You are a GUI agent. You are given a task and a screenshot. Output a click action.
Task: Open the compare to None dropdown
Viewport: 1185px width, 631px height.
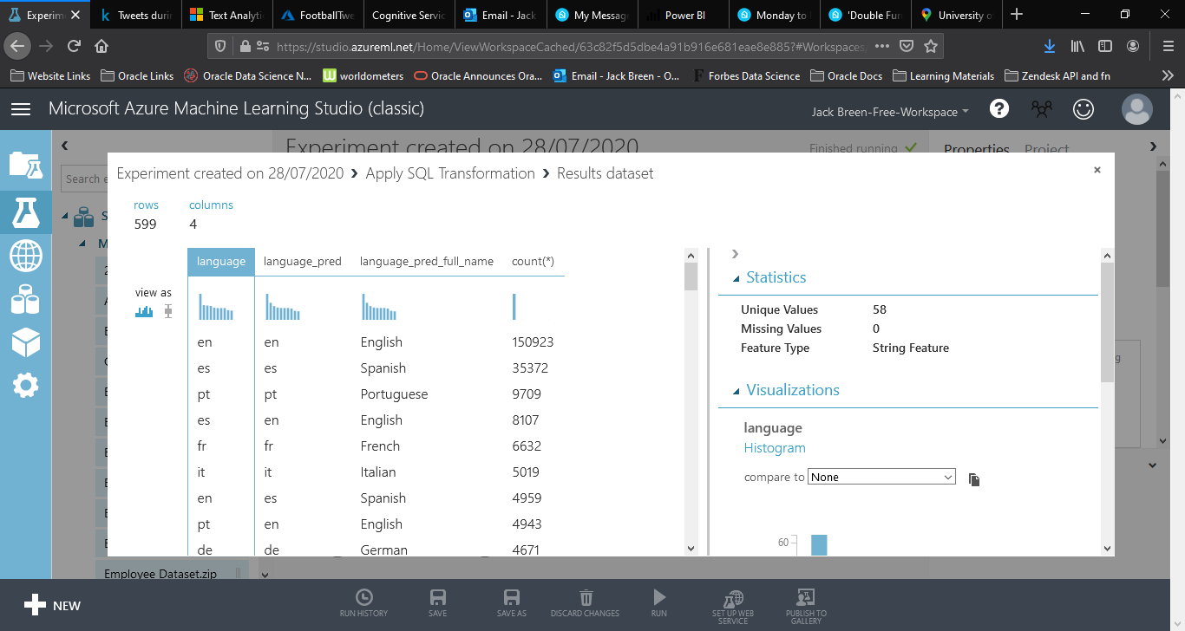click(881, 477)
